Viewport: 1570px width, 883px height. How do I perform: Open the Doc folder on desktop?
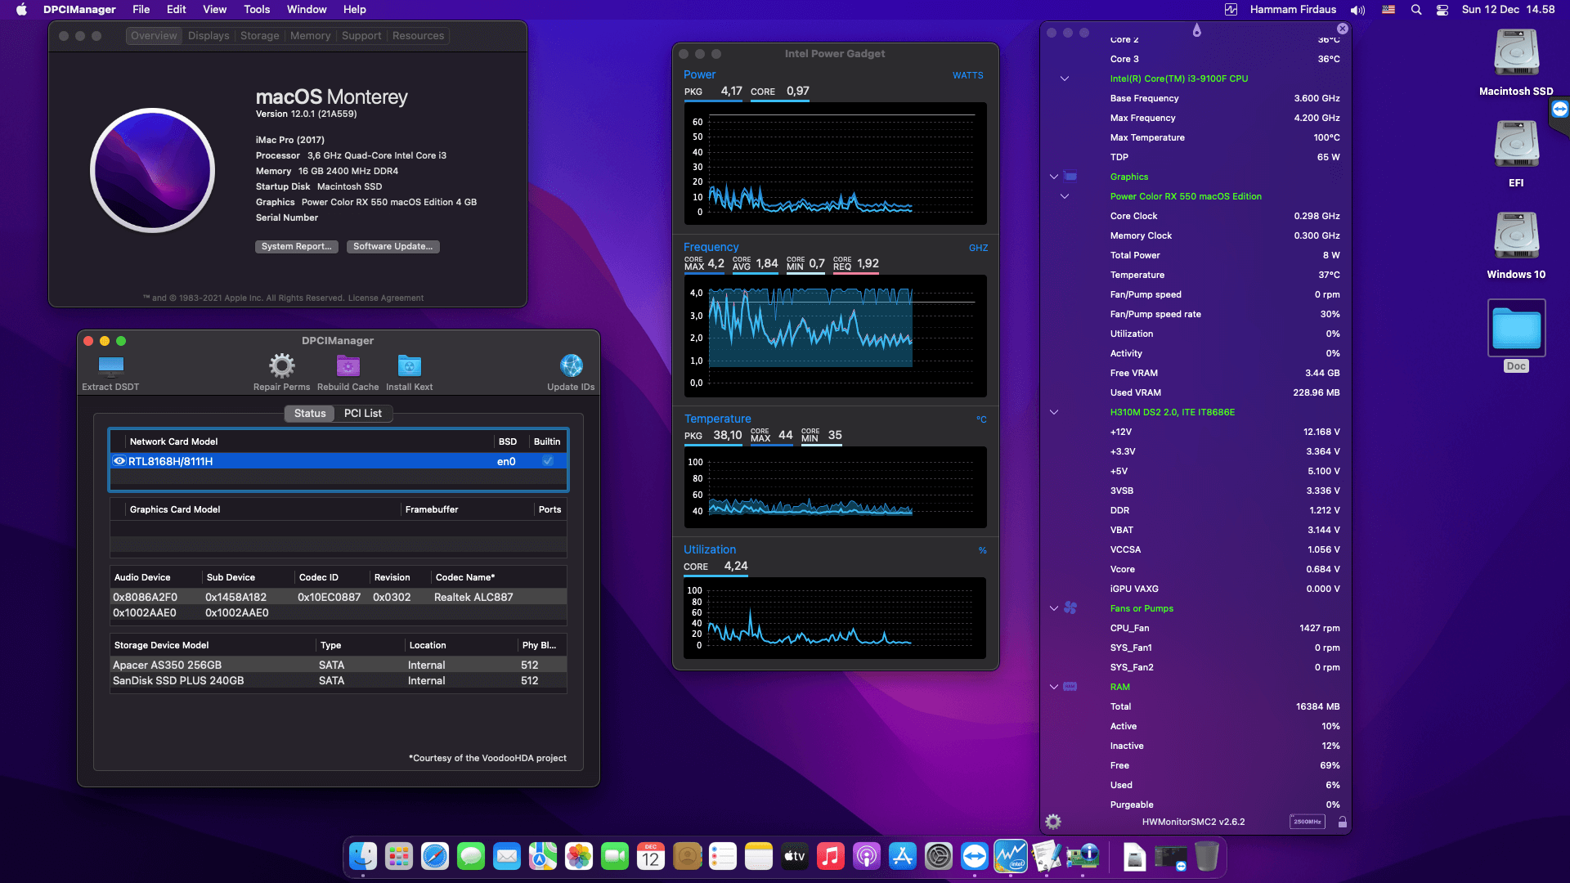pos(1516,328)
